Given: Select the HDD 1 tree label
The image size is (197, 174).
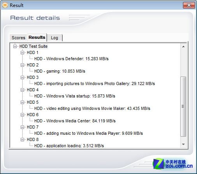Looking at the screenshot, I should point(33,52).
